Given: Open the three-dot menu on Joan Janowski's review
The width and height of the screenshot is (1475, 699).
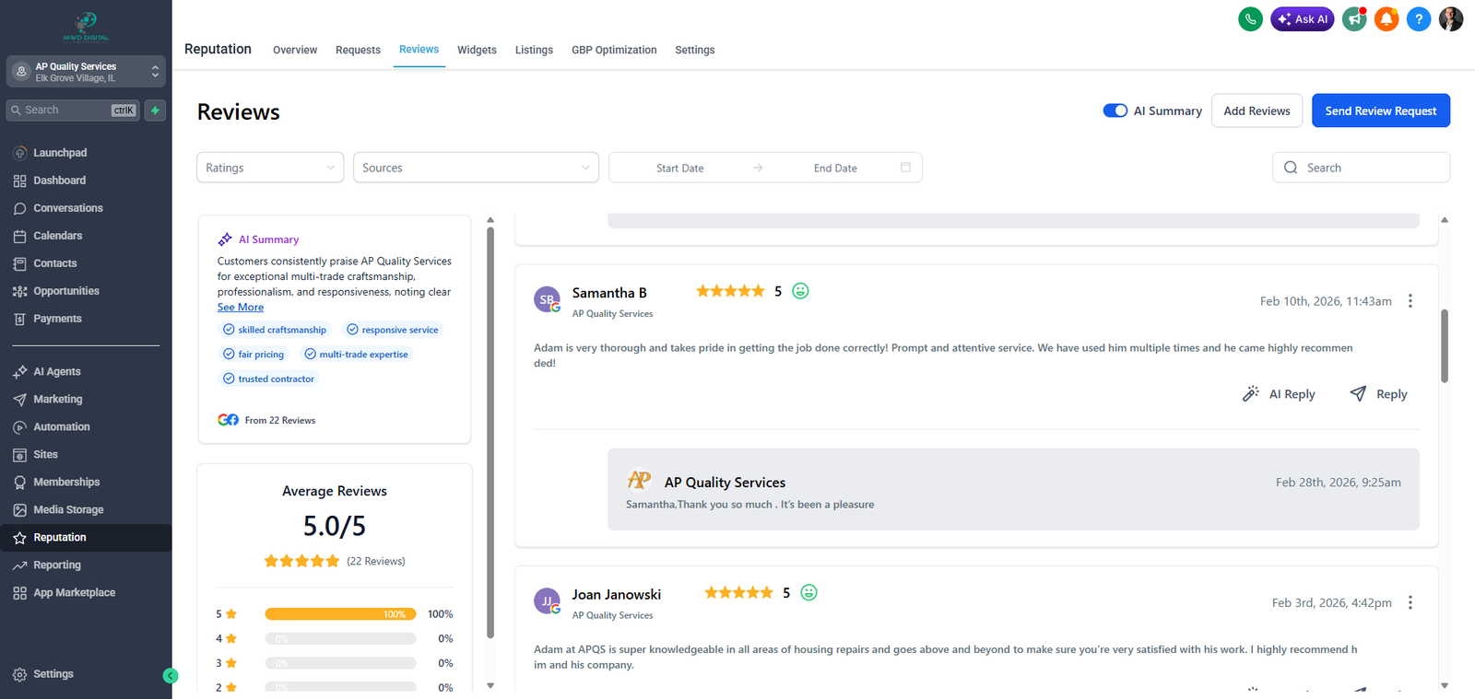Looking at the screenshot, I should pos(1410,602).
